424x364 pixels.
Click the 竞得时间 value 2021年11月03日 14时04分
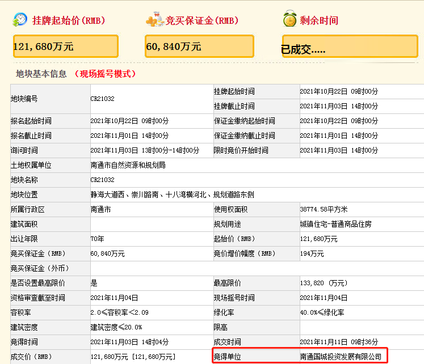click(x=129, y=342)
